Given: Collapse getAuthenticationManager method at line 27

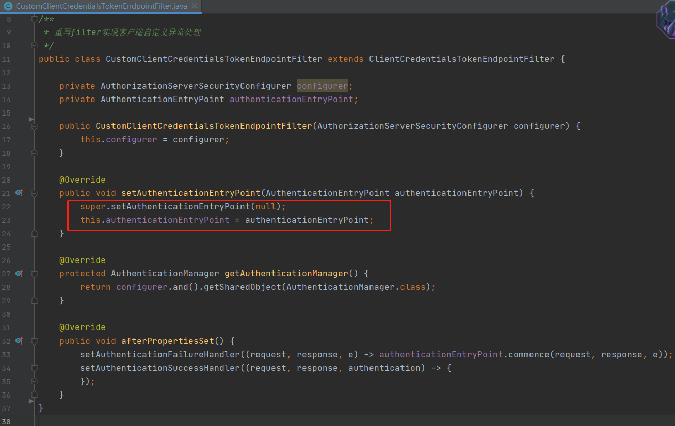Looking at the screenshot, I should 34,273.
